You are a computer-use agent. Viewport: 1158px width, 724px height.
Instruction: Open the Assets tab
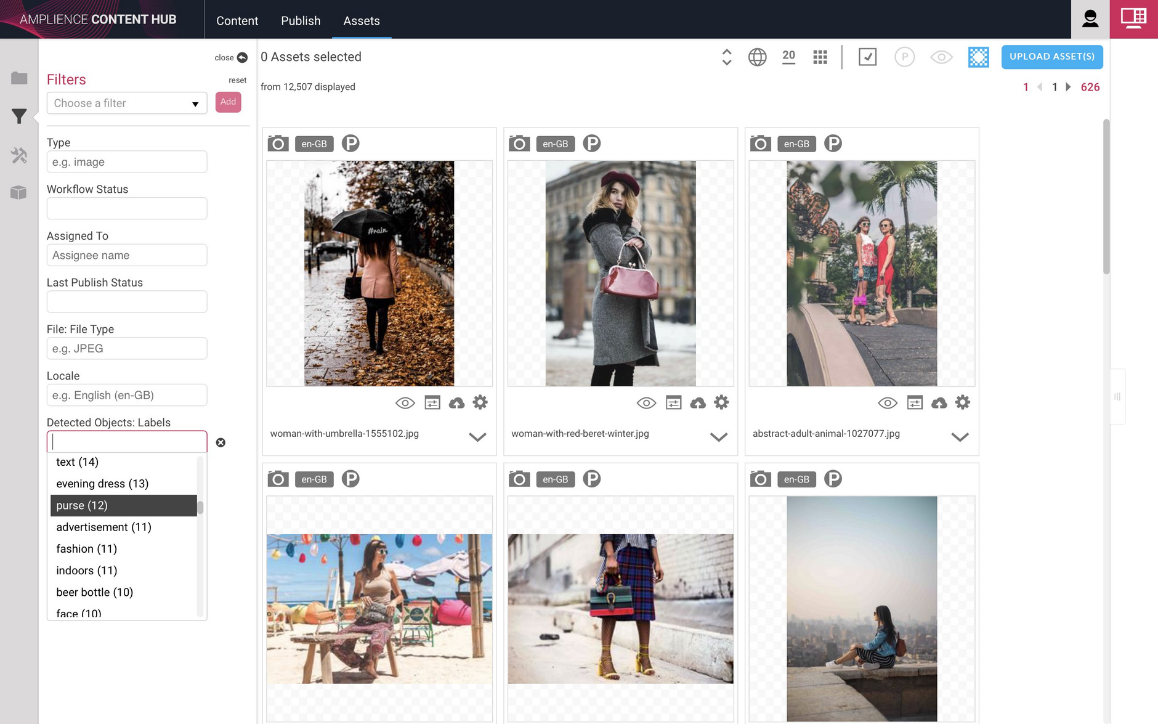click(362, 20)
